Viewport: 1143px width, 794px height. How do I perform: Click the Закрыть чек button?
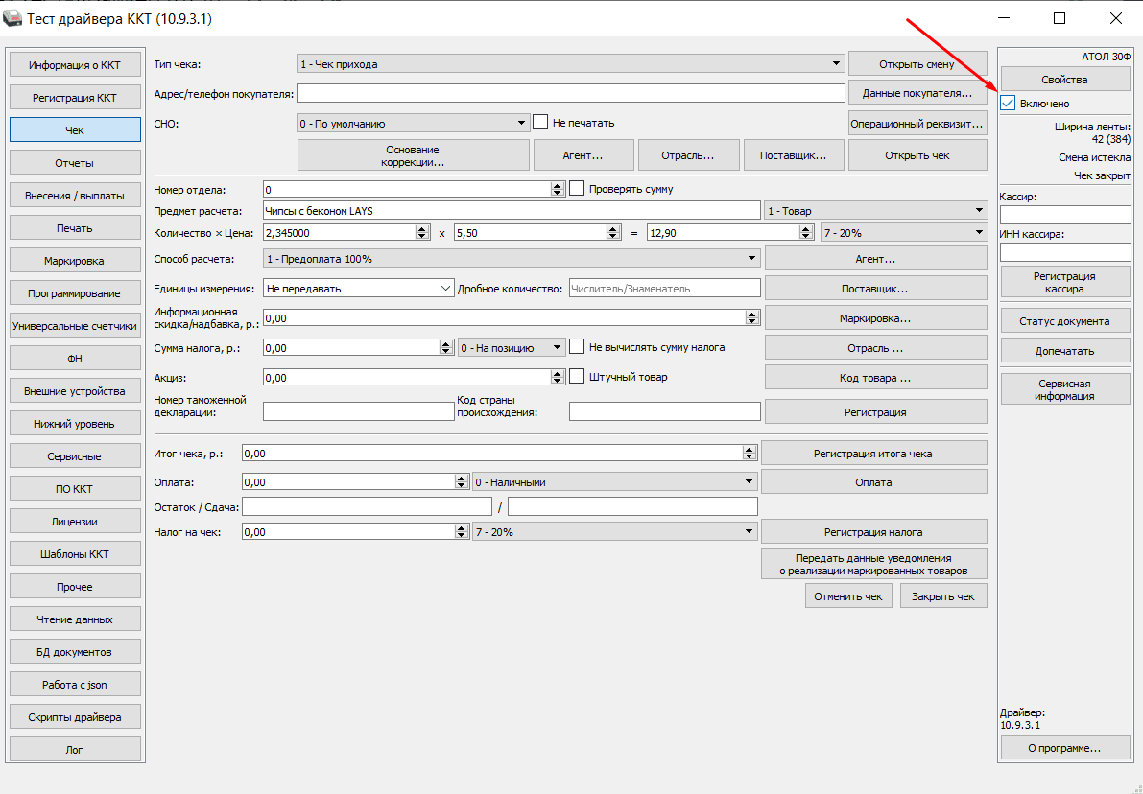pos(942,596)
